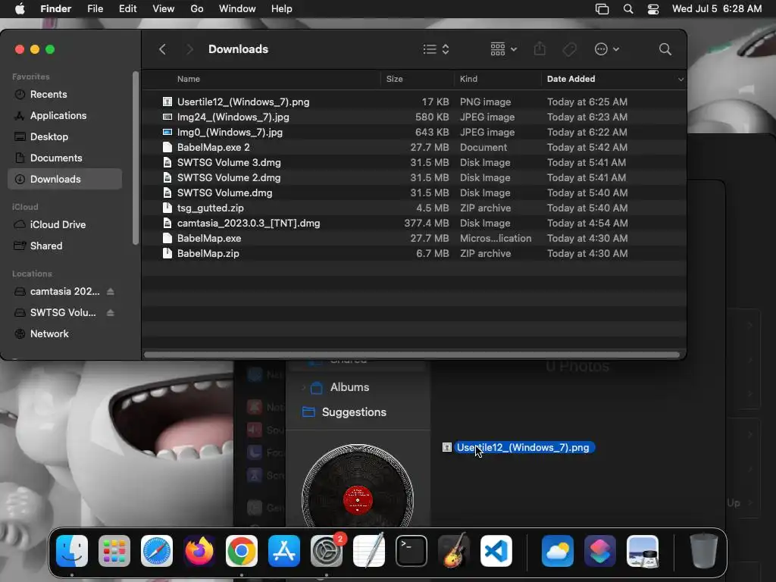Open Albums in the background window
Image resolution: width=776 pixels, height=582 pixels.
[x=349, y=387]
